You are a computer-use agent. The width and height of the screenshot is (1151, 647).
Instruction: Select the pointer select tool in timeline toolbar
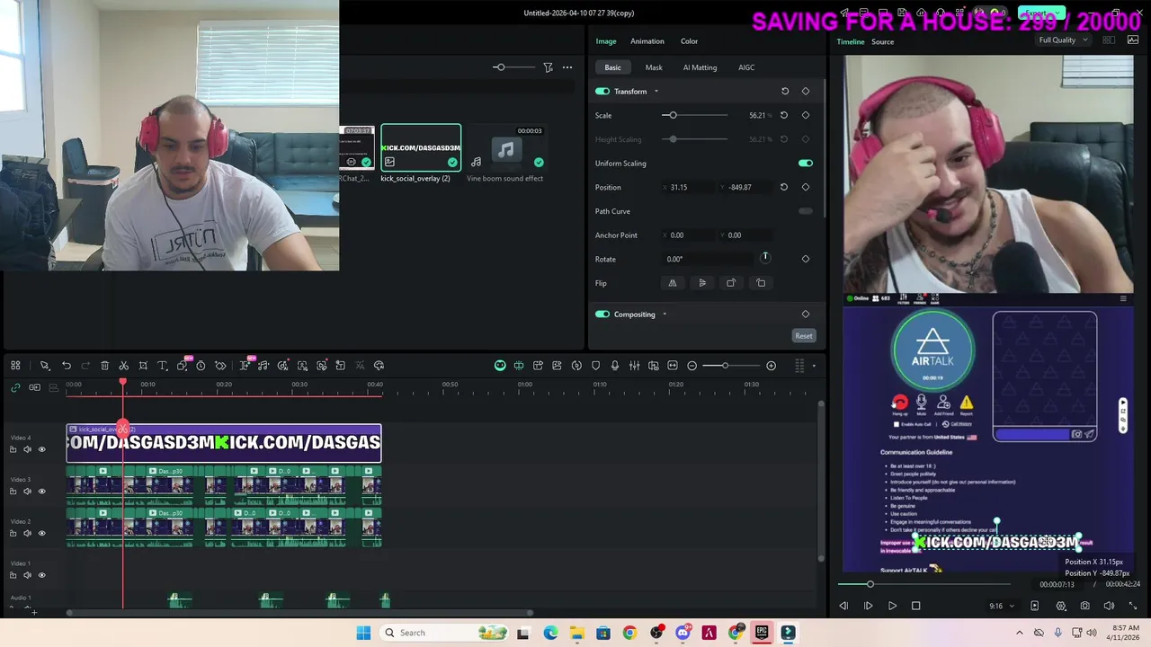[44, 366]
